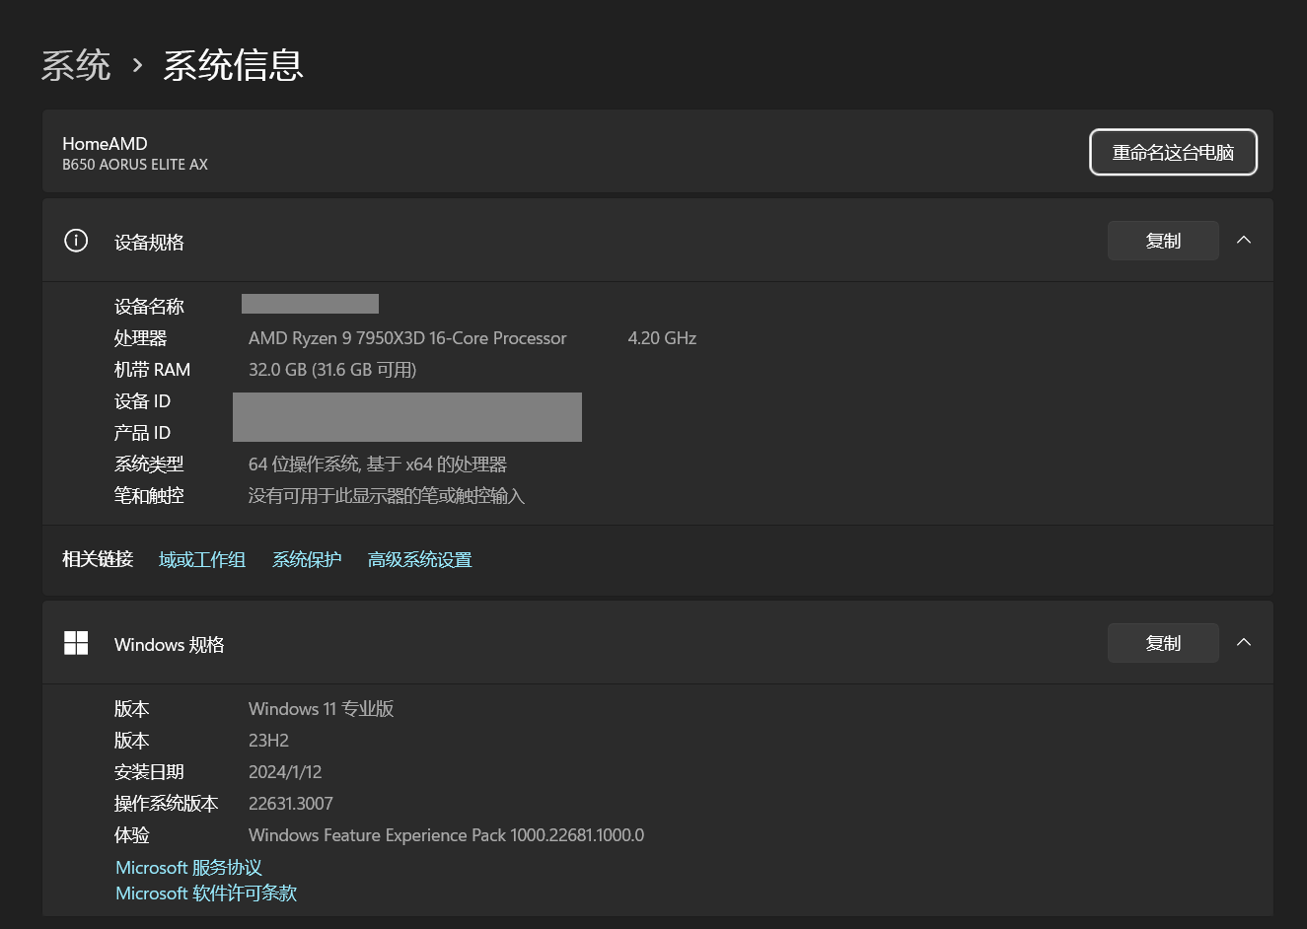Click the 操作系统版本 label
The width and height of the screenshot is (1307, 929).
point(167,804)
